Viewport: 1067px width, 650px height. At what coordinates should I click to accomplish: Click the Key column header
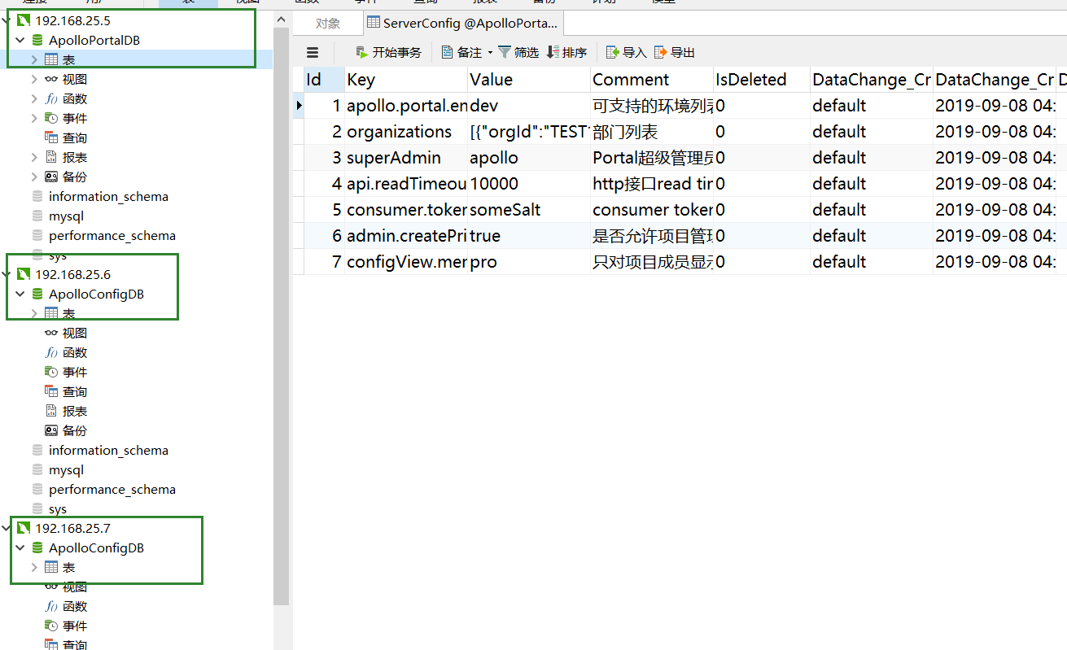(x=406, y=80)
